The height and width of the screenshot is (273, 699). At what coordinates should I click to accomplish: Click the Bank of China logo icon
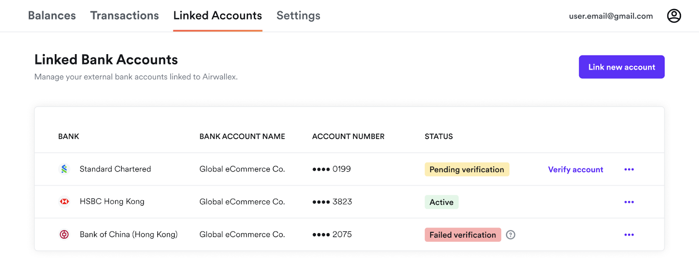pyautogui.click(x=64, y=235)
